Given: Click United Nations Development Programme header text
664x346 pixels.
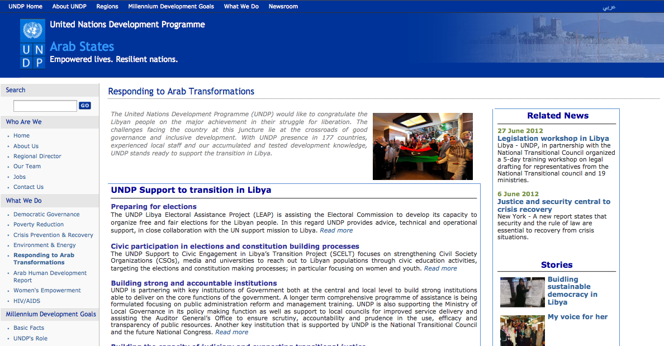Looking at the screenshot, I should (x=127, y=25).
